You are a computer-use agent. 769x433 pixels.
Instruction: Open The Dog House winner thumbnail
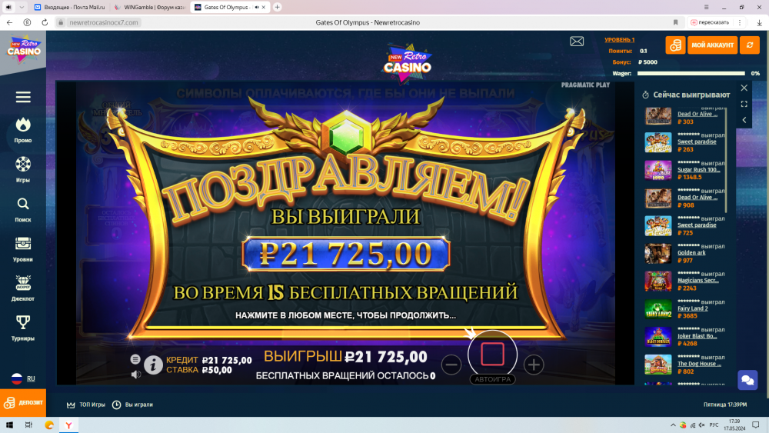(658, 365)
